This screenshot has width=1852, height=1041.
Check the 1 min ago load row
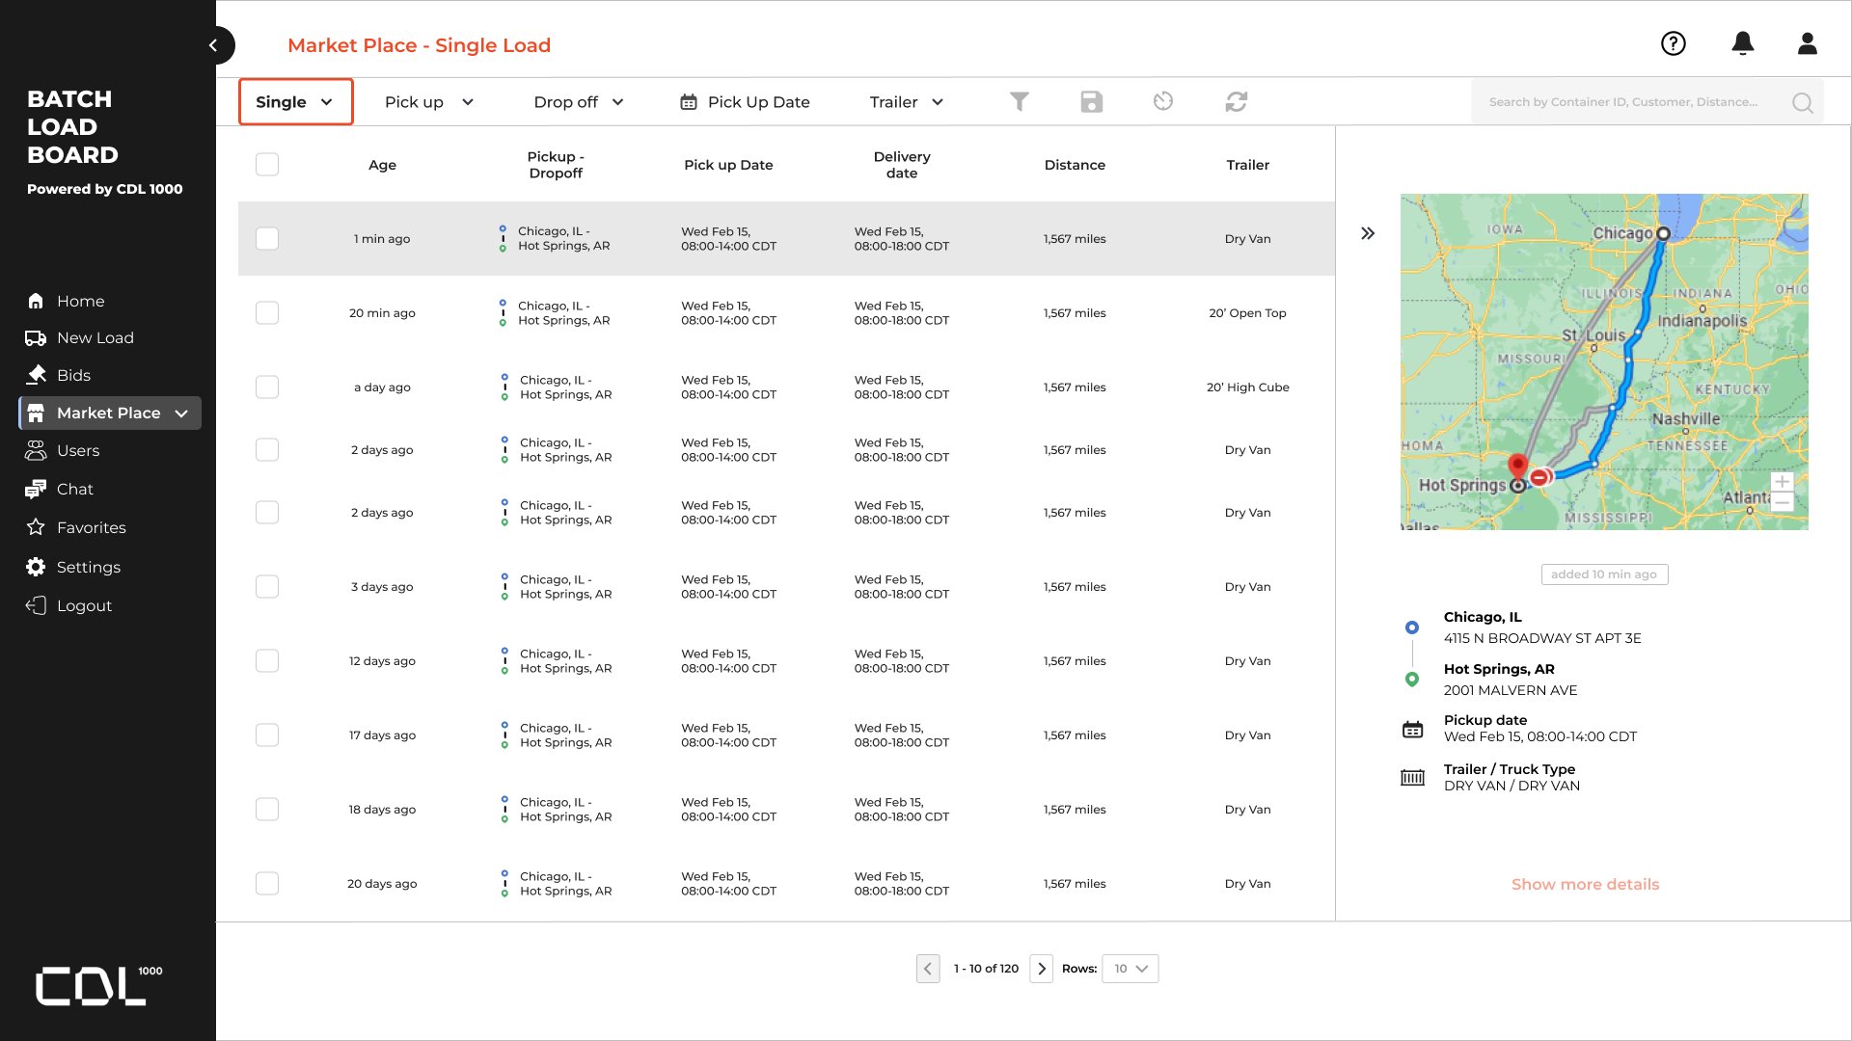pos(267,239)
